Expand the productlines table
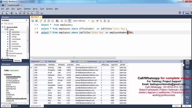 tap(8, 46)
